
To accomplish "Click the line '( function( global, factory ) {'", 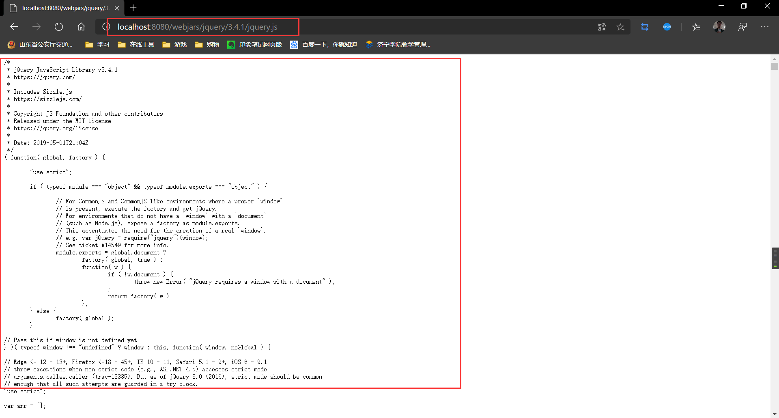I will point(55,157).
